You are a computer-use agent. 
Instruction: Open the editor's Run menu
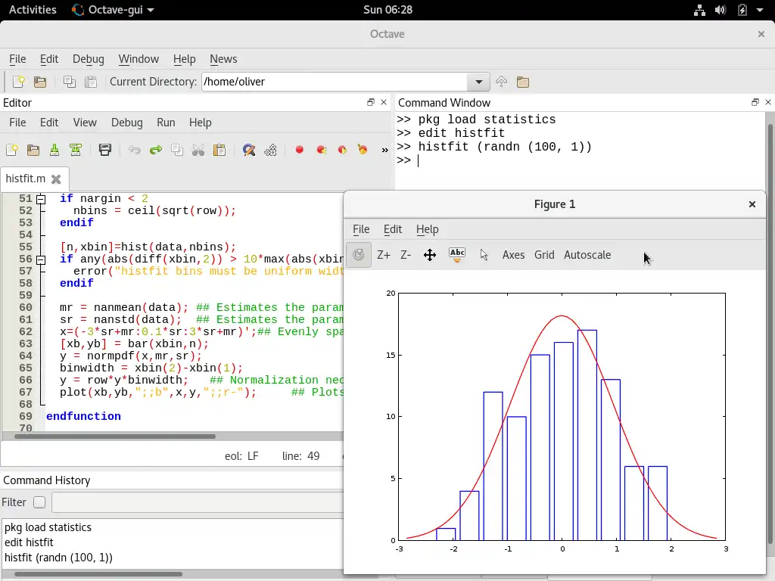coord(165,123)
